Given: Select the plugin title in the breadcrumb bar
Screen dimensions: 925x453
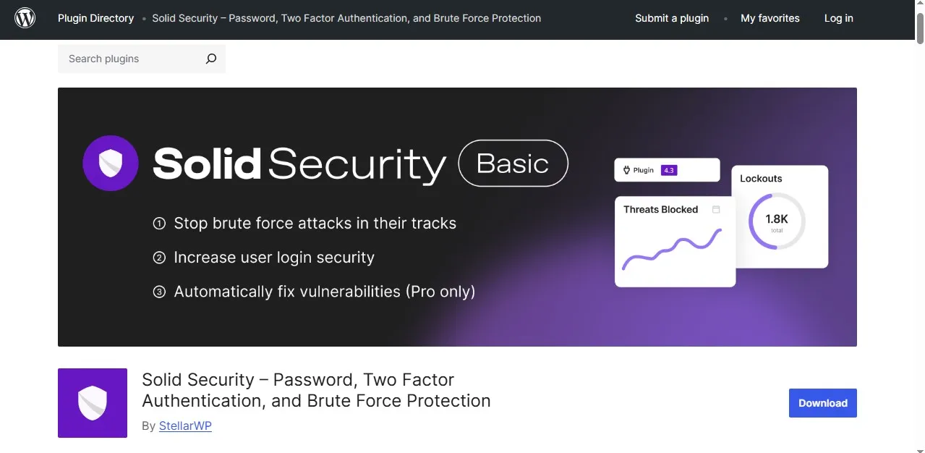Looking at the screenshot, I should (346, 18).
